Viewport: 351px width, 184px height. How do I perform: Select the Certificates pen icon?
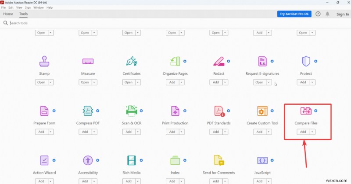[x=131, y=61]
